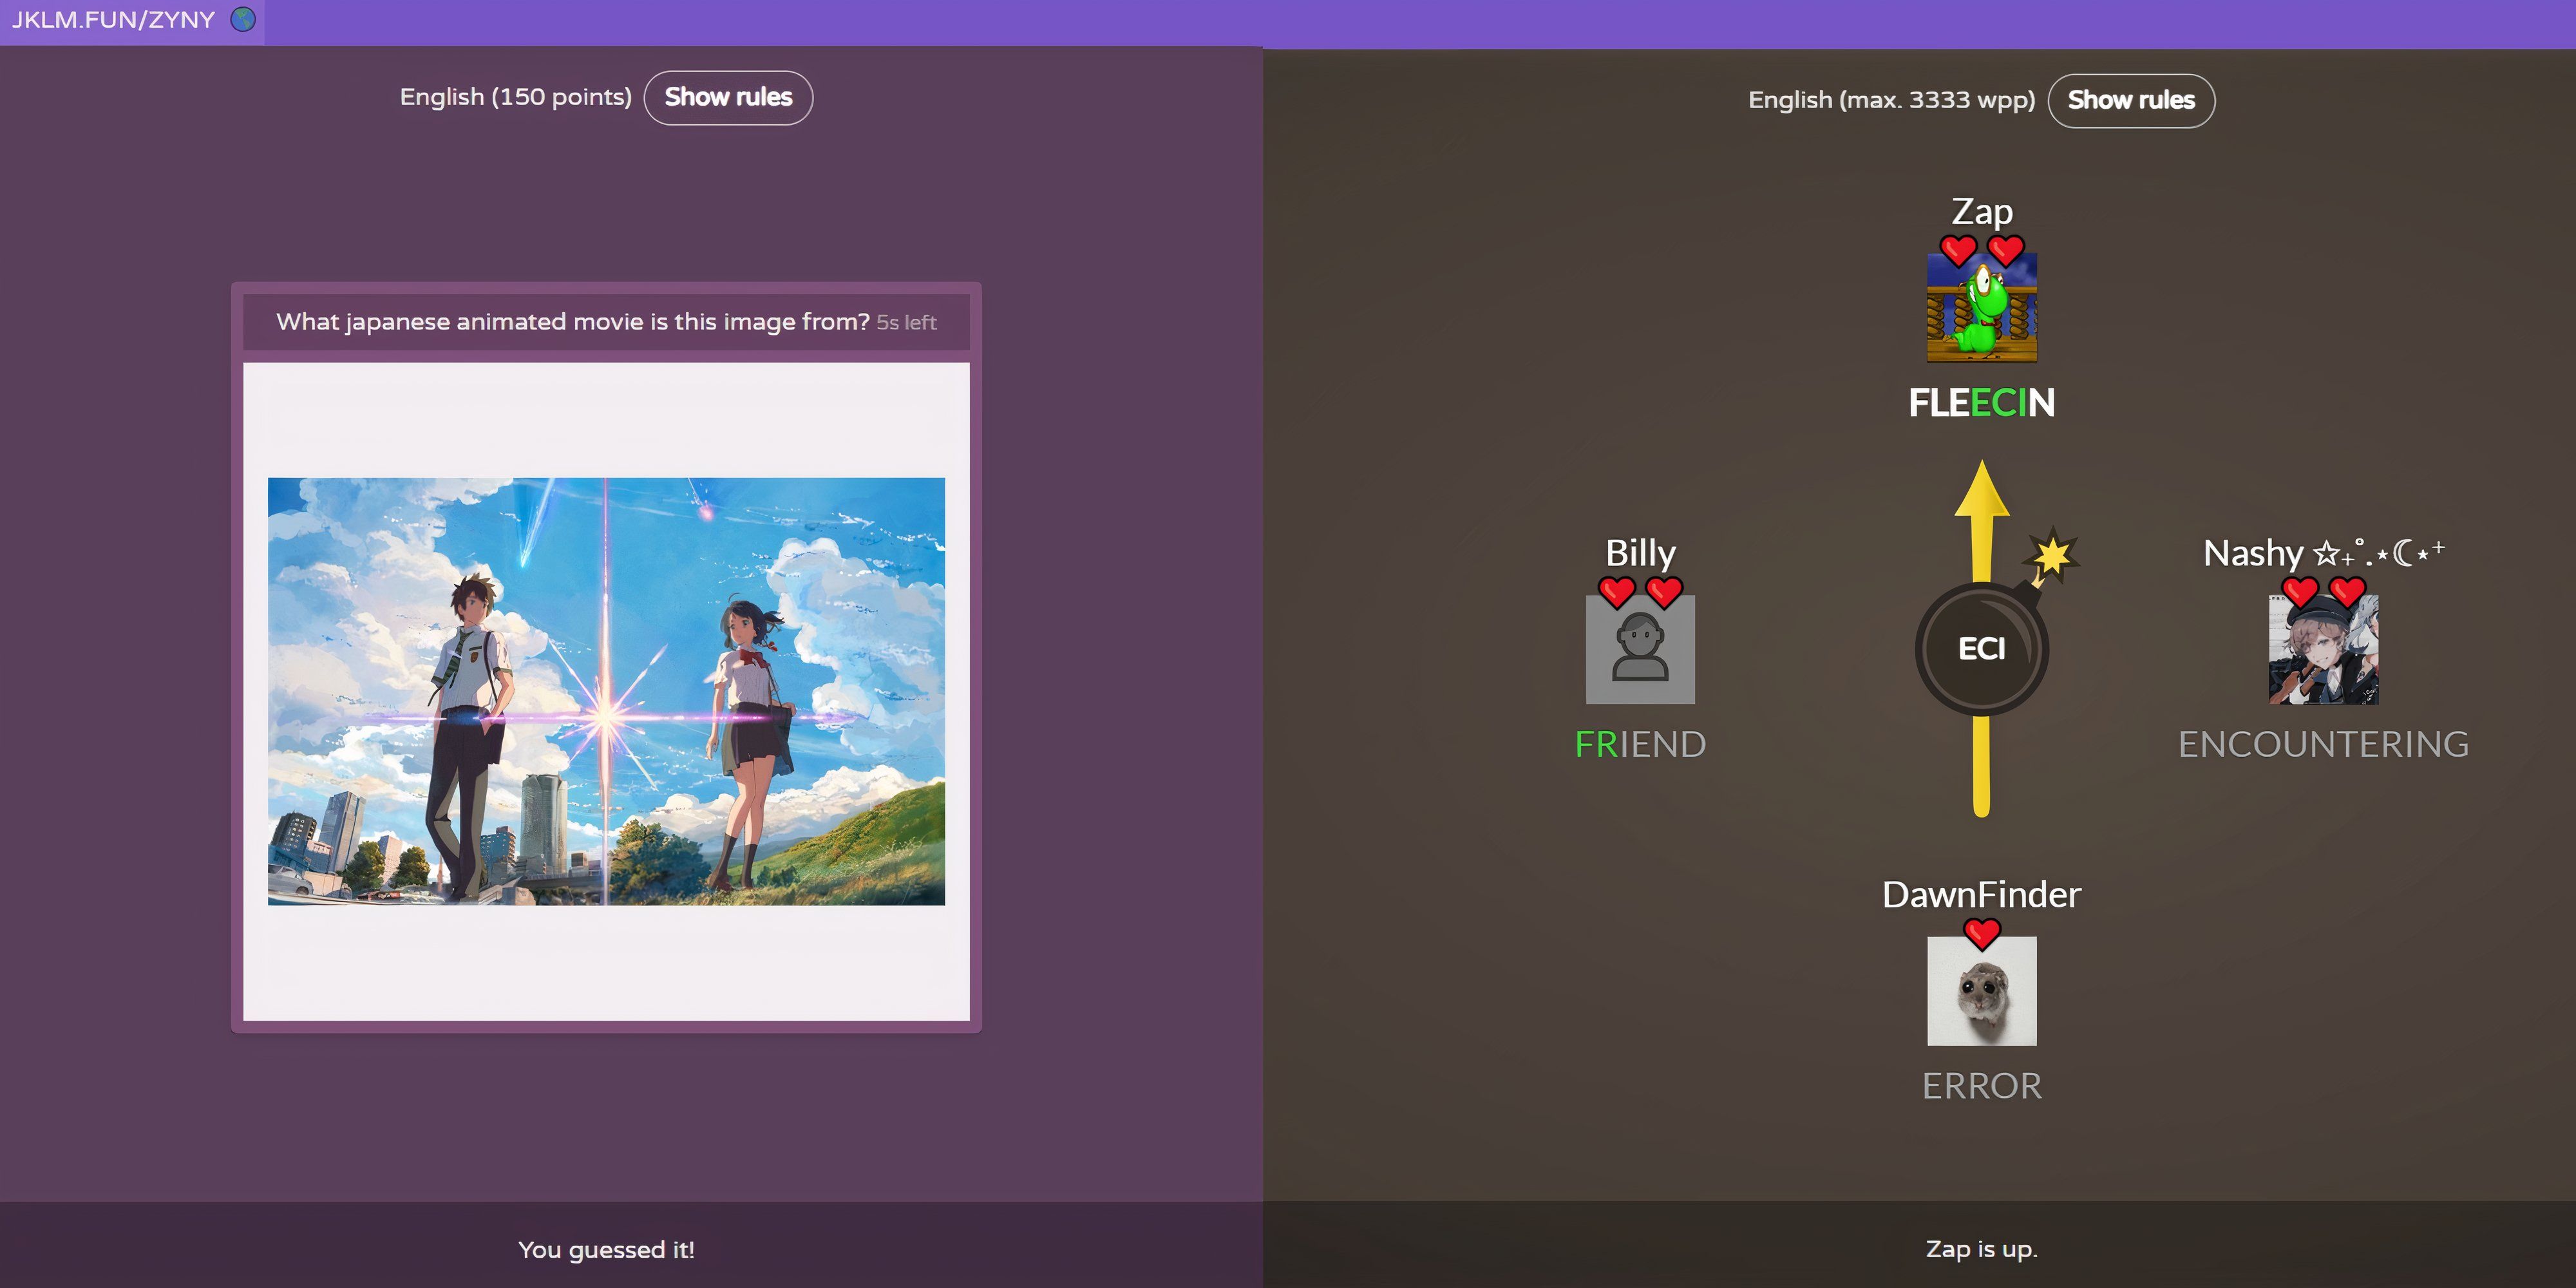Click the word FRIEND under Billy
Image resolution: width=2576 pixels, height=1288 pixels.
1640,744
